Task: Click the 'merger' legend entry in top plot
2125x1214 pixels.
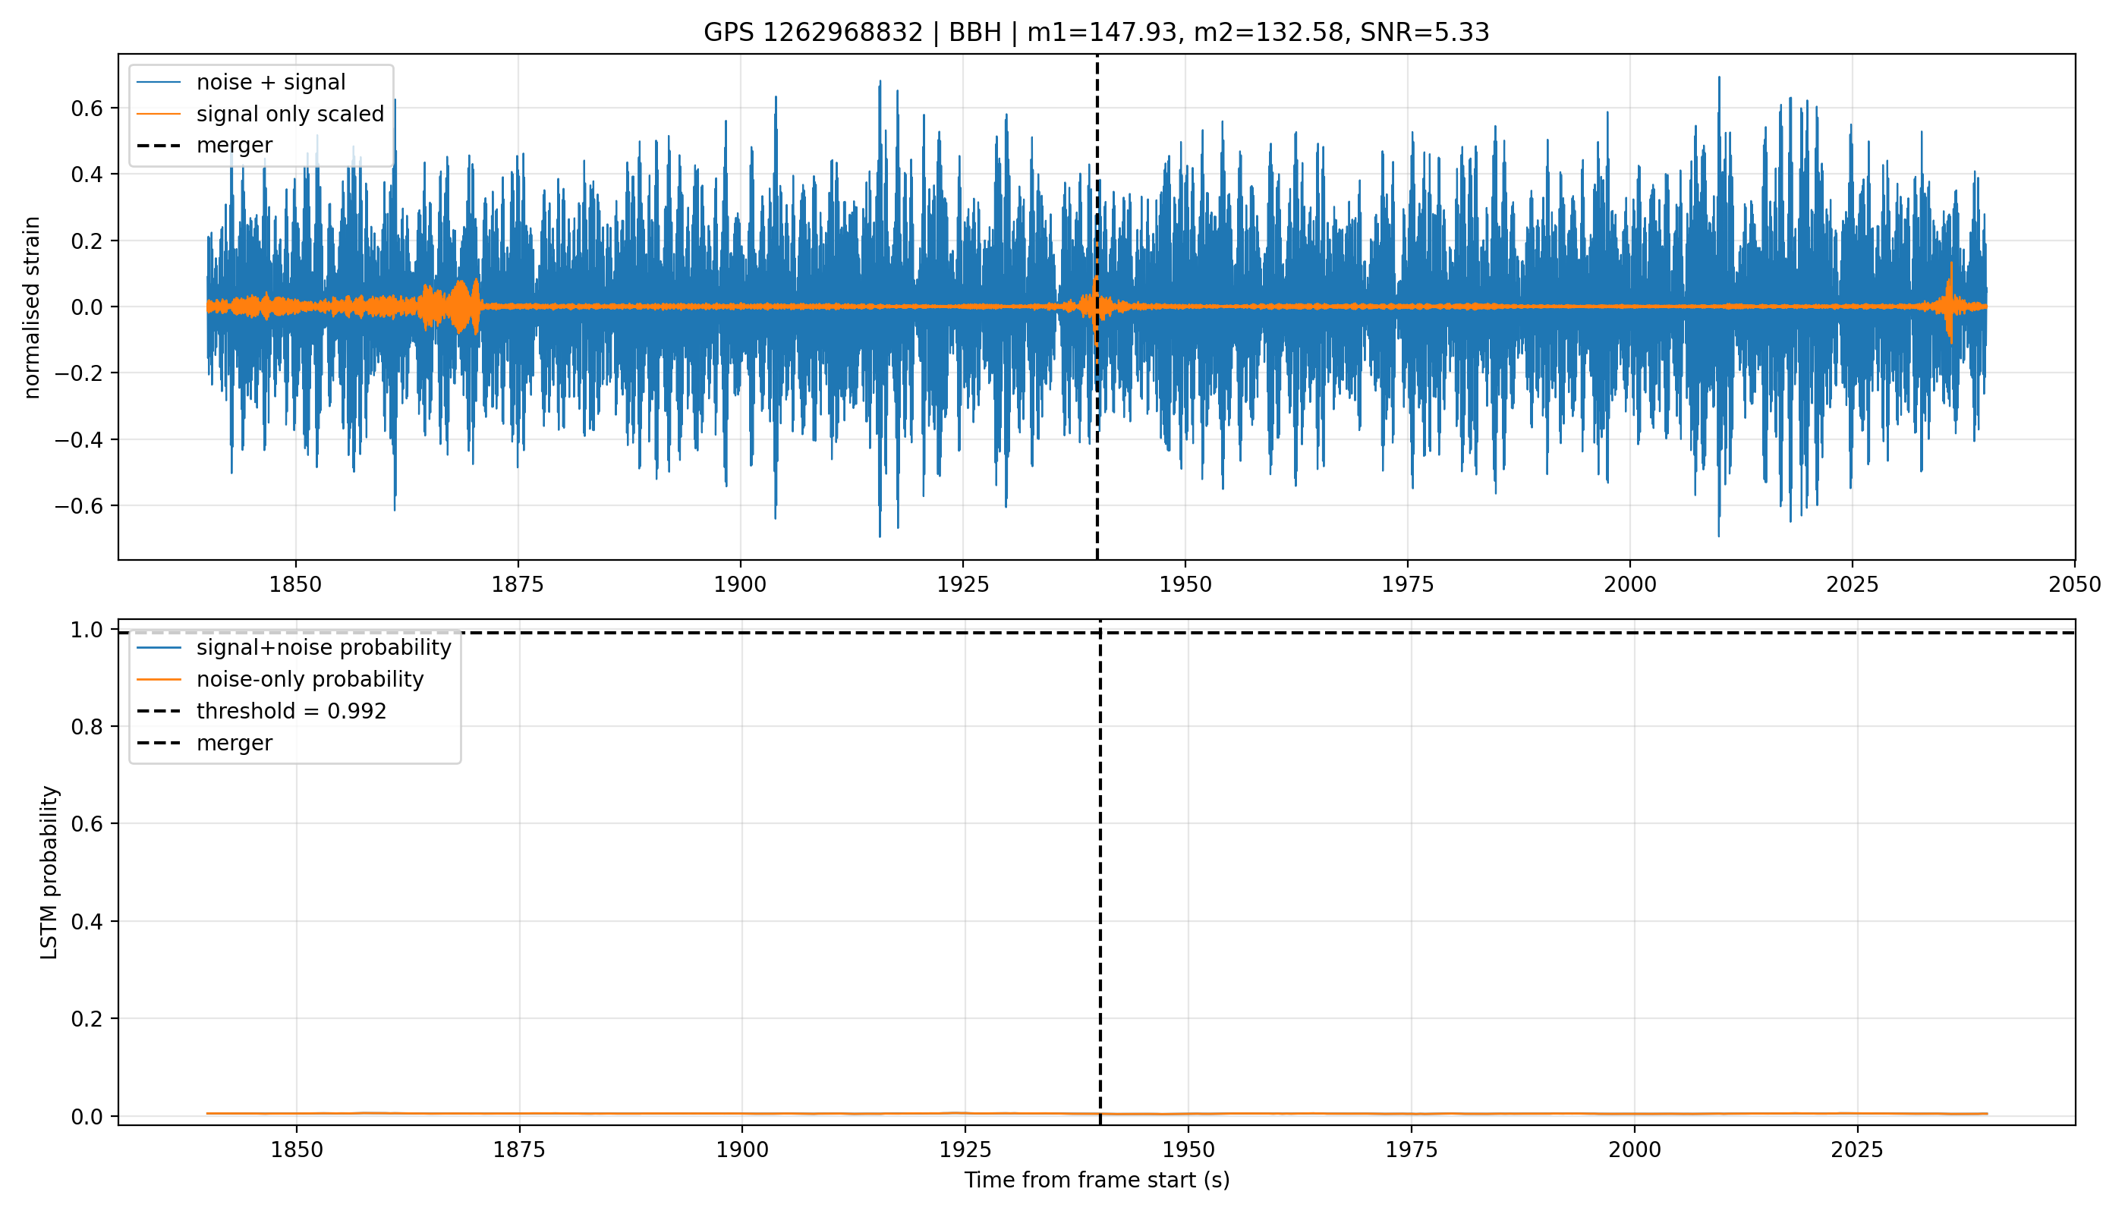Action: click(204, 145)
